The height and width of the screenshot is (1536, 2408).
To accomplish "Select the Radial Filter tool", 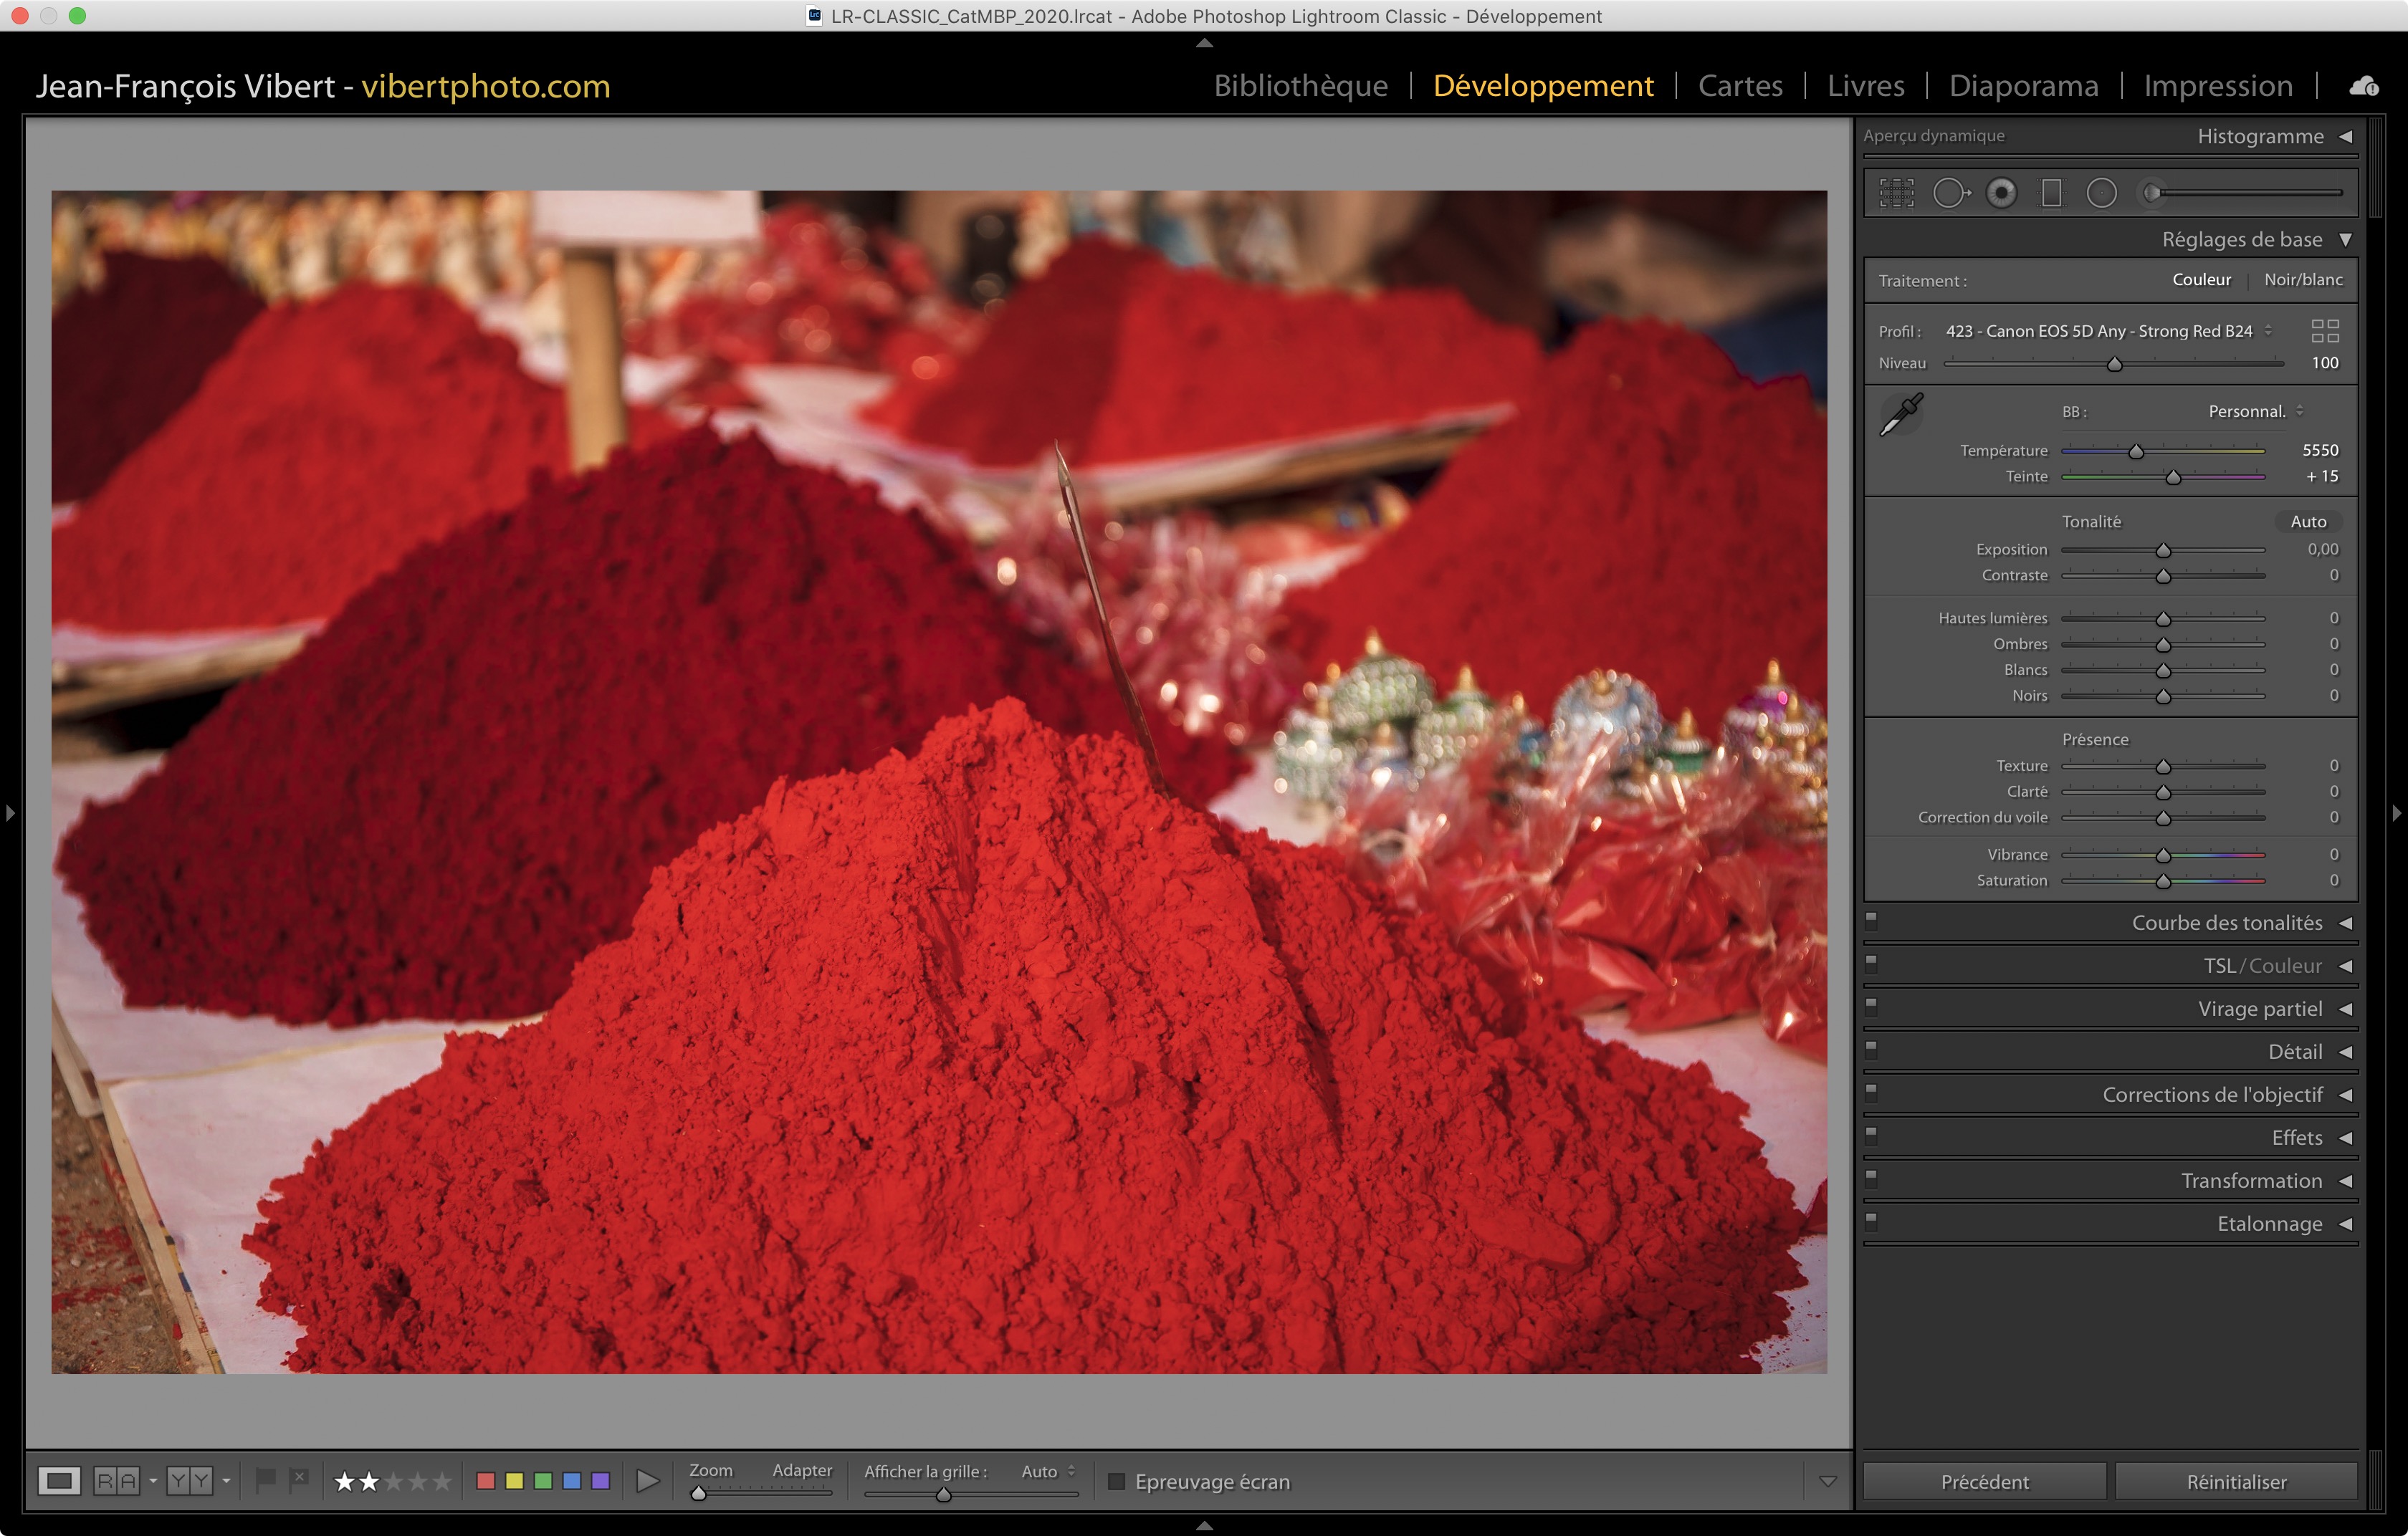I will pyautogui.click(x=2101, y=193).
